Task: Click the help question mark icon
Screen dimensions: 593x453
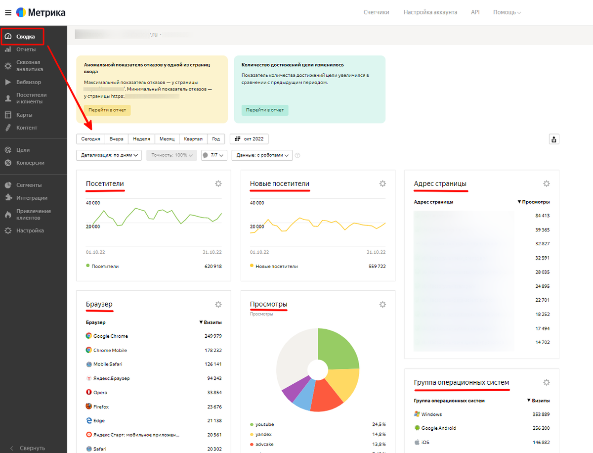Action: tap(297, 155)
